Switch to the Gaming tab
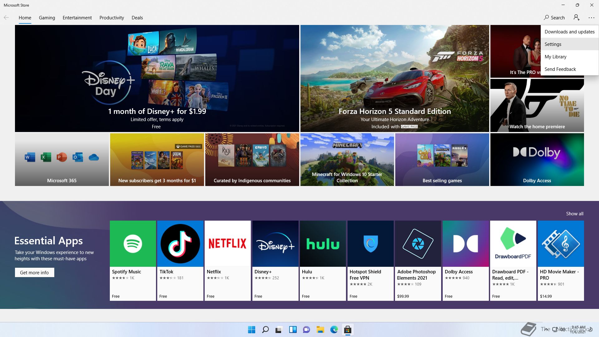 click(x=47, y=17)
